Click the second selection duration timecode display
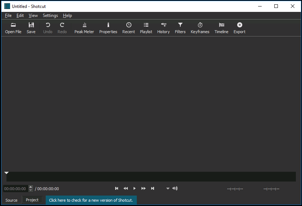Viewport: 302px width, 206px height. click(x=271, y=189)
